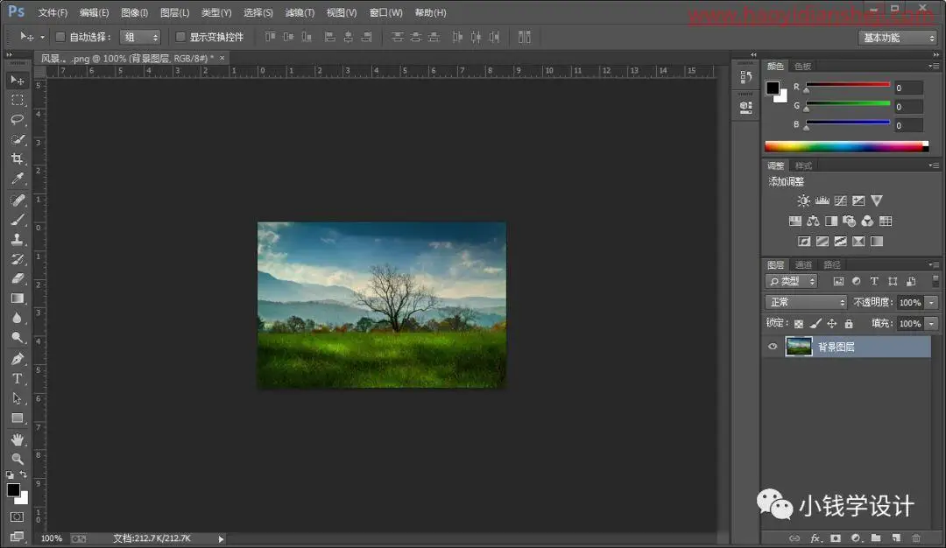Viewport: 946px width, 548px height.
Task: Delete layer with trash icon
Action: [916, 537]
